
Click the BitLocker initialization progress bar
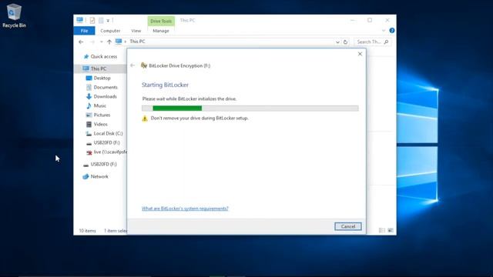[250, 108]
